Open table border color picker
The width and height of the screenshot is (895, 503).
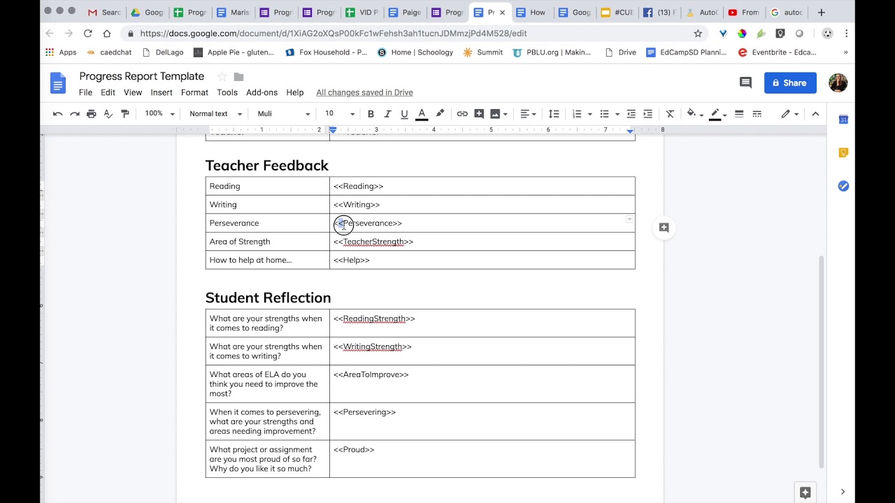click(717, 114)
